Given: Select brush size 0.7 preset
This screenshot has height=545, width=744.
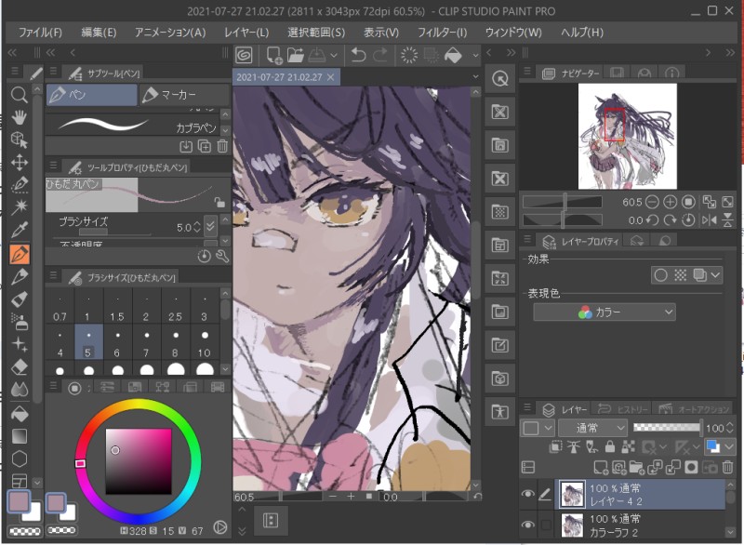Looking at the screenshot, I should [60, 307].
